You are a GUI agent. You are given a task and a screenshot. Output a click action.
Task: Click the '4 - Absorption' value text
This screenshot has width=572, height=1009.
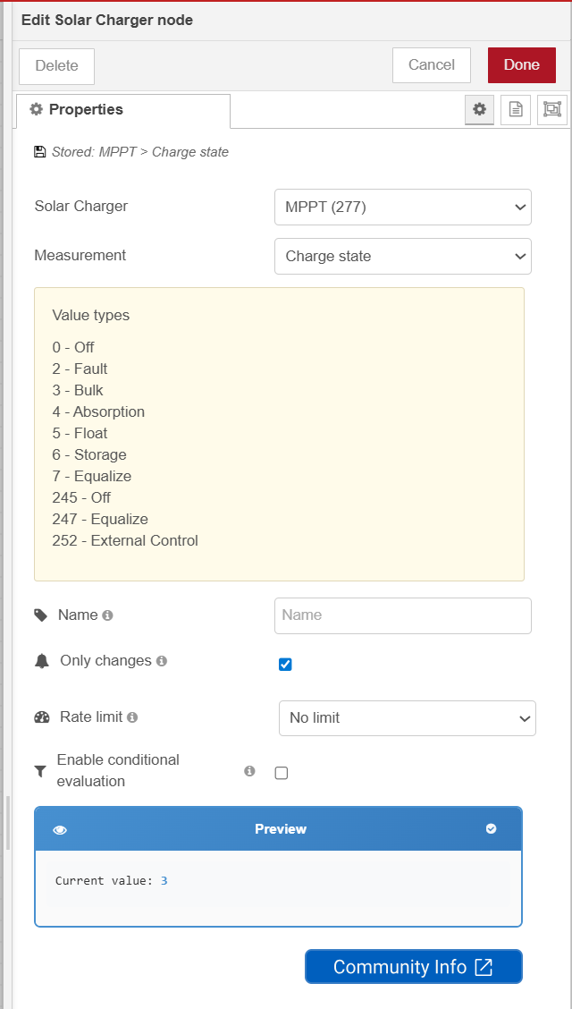pos(99,411)
